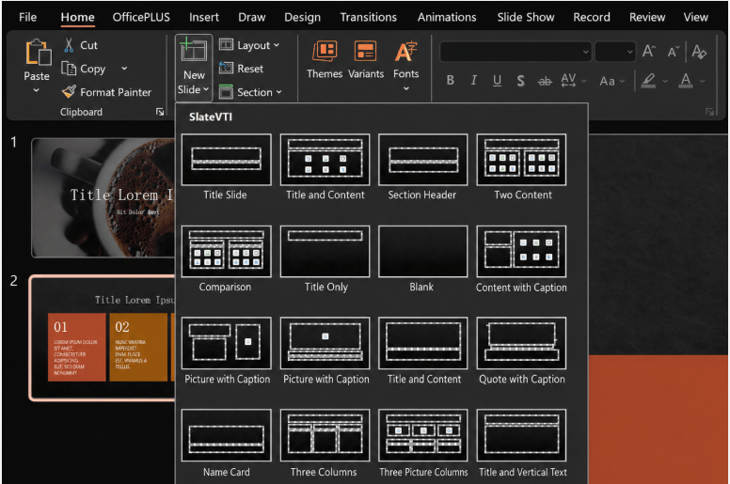This screenshot has height=484, width=730.
Task: Toggle underline formatting
Action: (498, 81)
